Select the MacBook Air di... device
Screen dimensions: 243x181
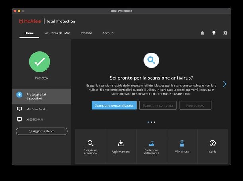(41, 109)
